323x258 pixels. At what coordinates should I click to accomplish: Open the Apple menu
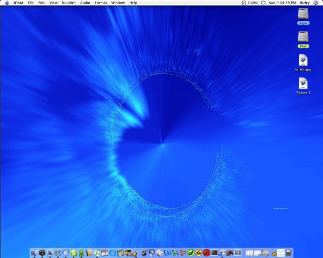(7, 3)
